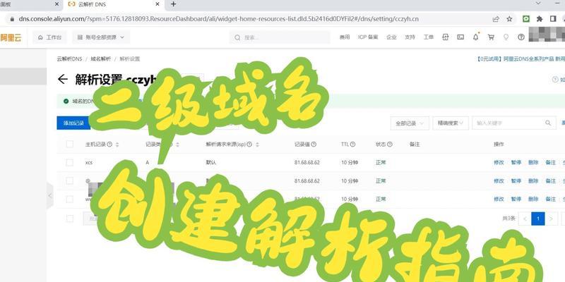Open the 精确搜索 dropdown
This screenshot has width=565, height=282.
click(451, 123)
